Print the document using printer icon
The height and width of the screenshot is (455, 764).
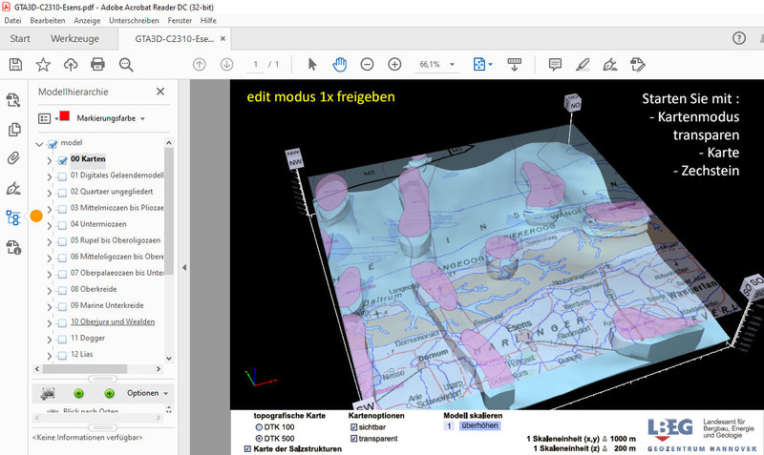pyautogui.click(x=97, y=64)
